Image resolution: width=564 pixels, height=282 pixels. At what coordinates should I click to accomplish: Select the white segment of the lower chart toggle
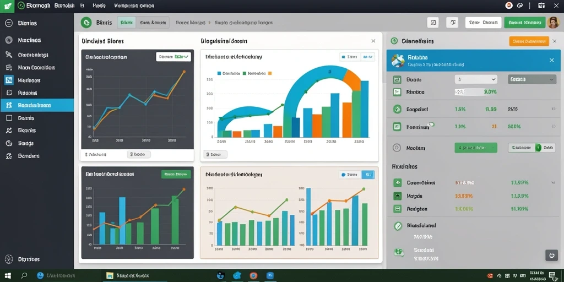point(350,175)
